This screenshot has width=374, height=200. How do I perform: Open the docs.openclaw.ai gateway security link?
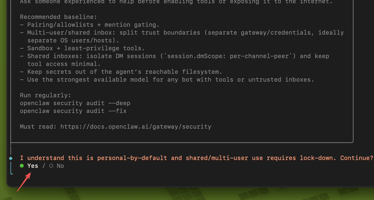pos(136,126)
